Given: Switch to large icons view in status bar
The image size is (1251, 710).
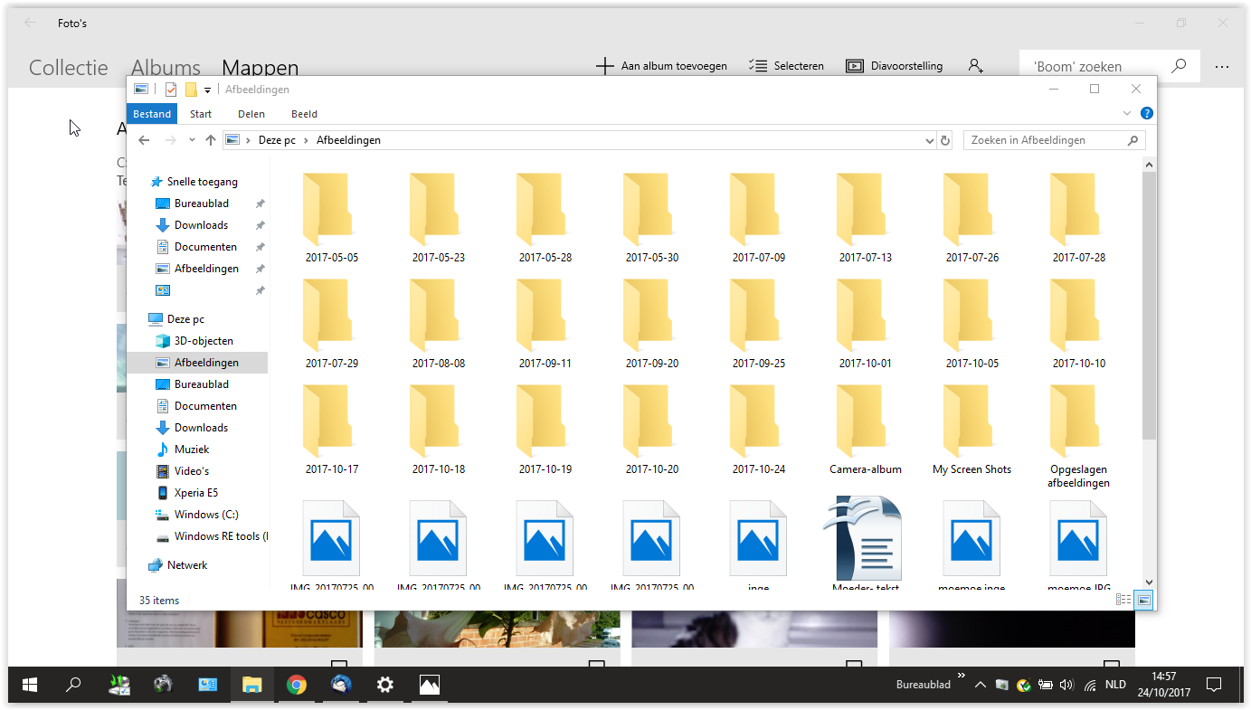Looking at the screenshot, I should [x=1144, y=600].
